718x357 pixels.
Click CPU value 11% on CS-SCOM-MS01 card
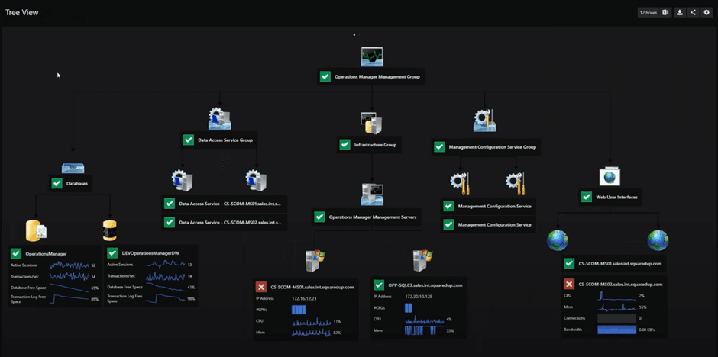click(337, 321)
